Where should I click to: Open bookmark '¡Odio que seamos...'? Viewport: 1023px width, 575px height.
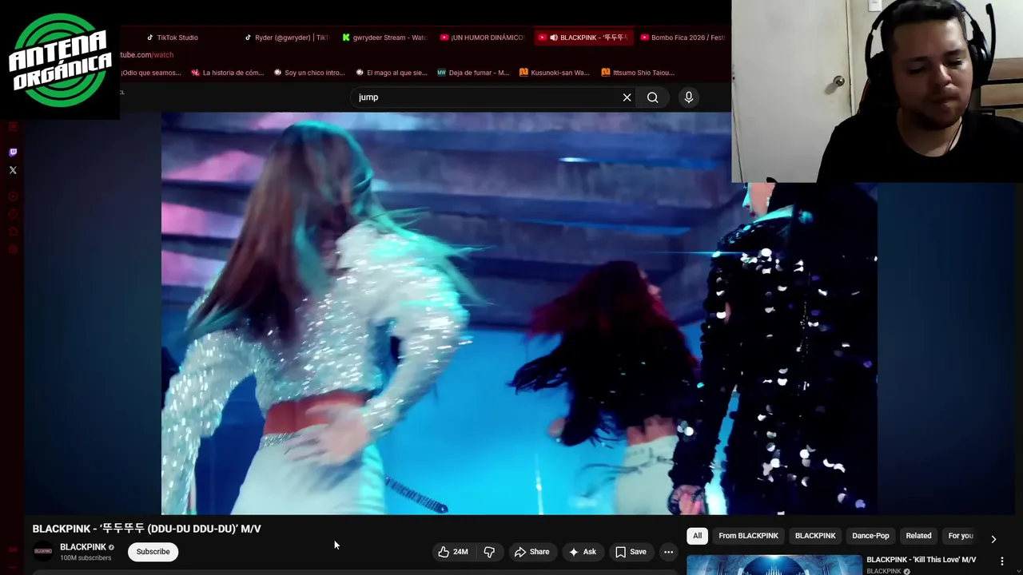click(151, 73)
